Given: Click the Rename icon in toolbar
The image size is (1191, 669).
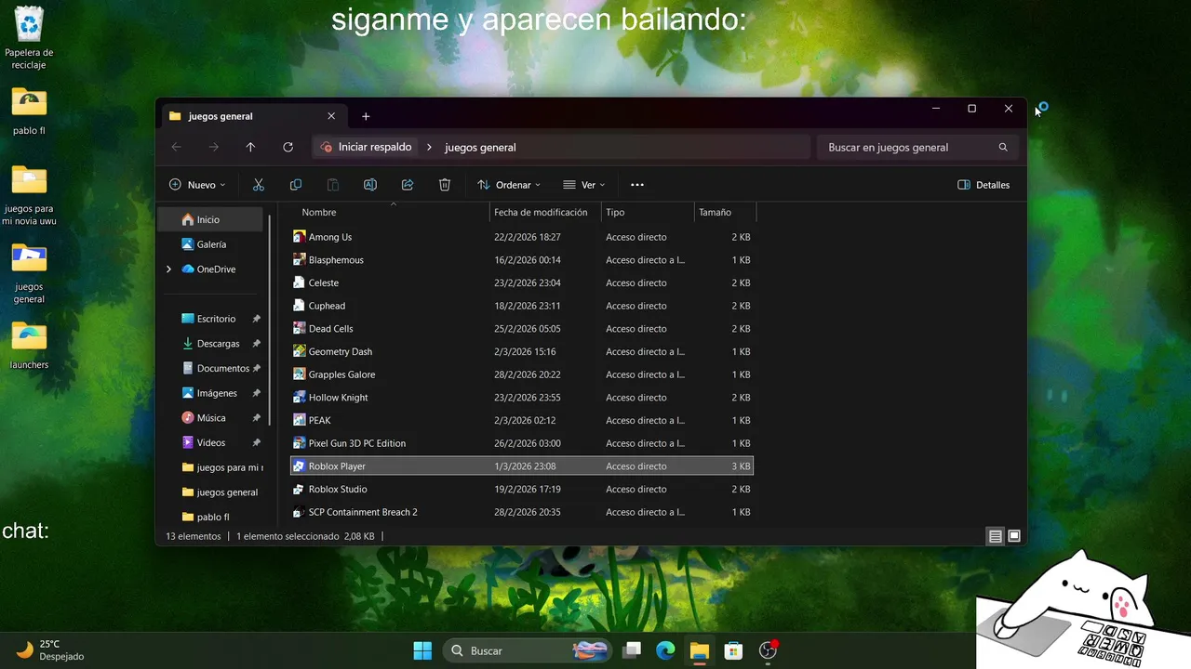Looking at the screenshot, I should [x=370, y=185].
